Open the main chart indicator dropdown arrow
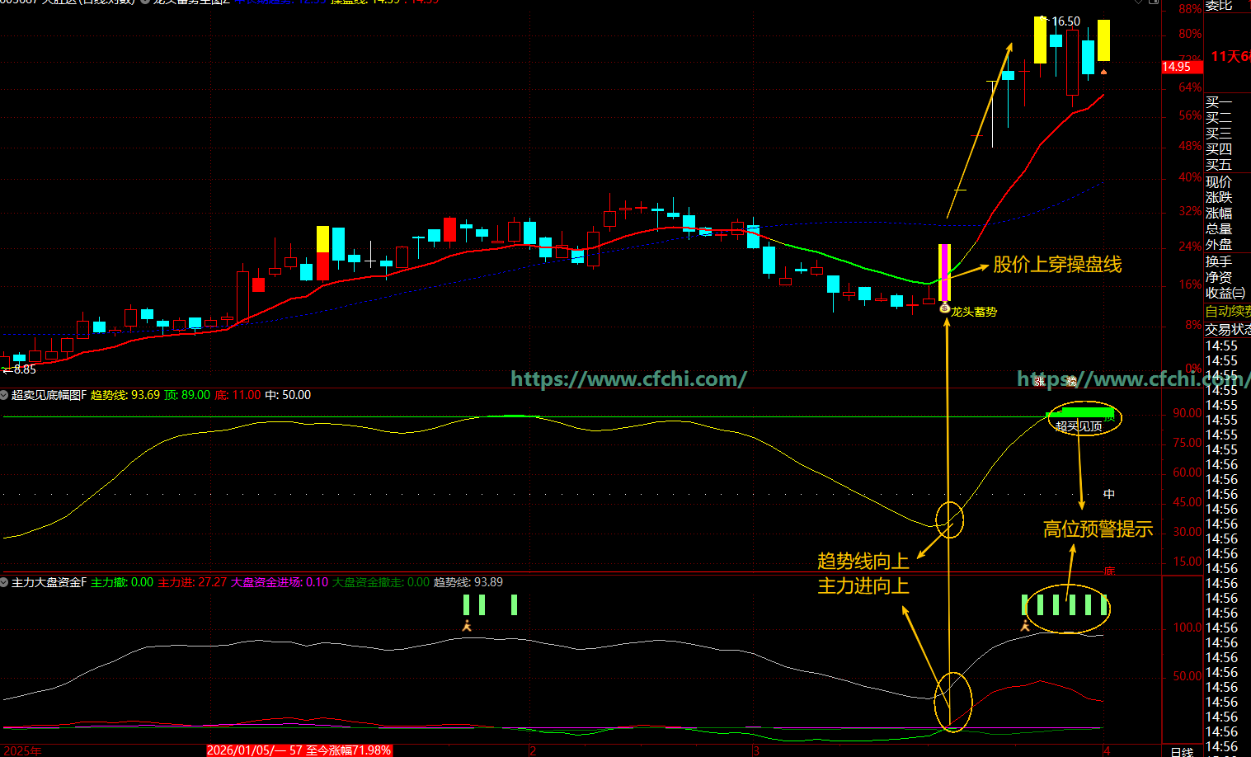The width and height of the screenshot is (1251, 757). (x=145, y=2)
